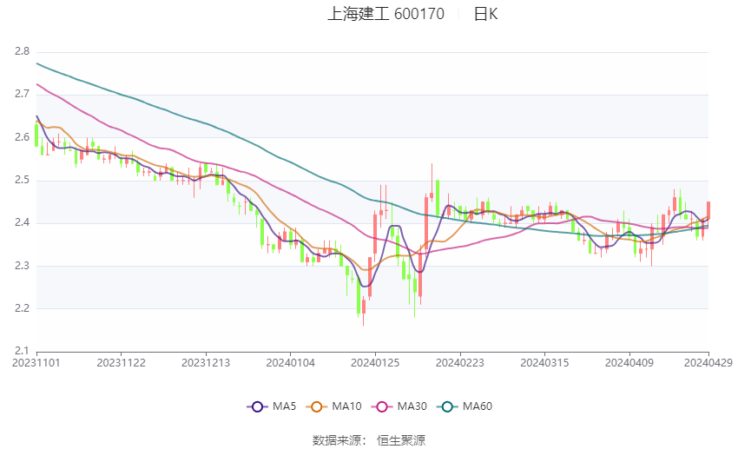
Task: Select the 20240223 x-axis date label
Action: [460, 363]
